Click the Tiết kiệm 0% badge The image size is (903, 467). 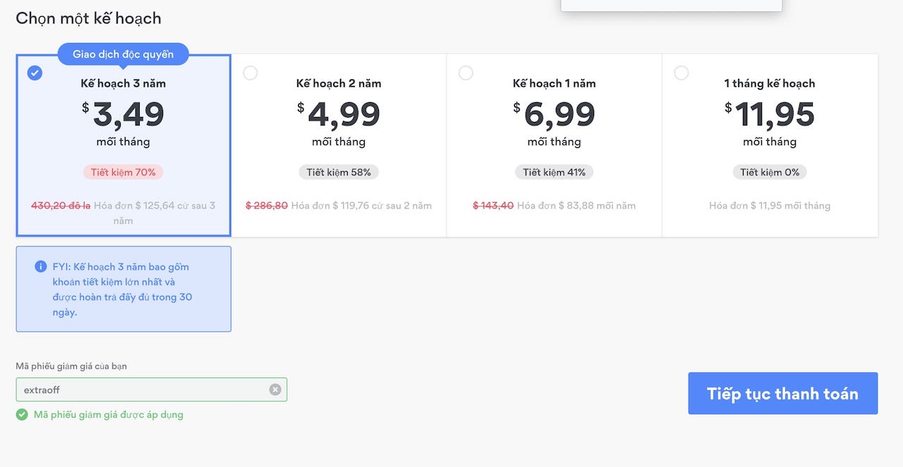(x=770, y=172)
